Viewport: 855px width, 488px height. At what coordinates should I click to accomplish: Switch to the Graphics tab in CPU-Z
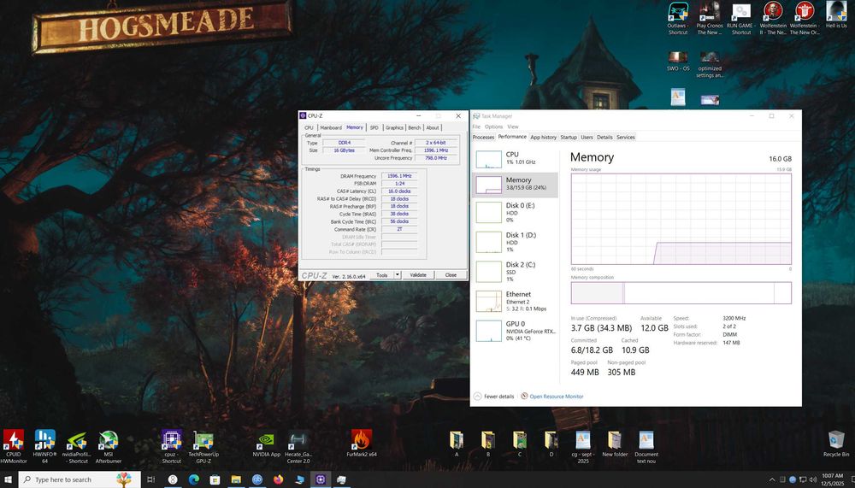[x=394, y=127]
